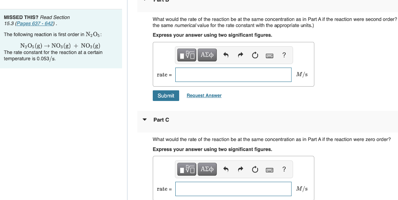Open help in Part B toolbar
This screenshot has width=398, height=200.
[x=284, y=55]
